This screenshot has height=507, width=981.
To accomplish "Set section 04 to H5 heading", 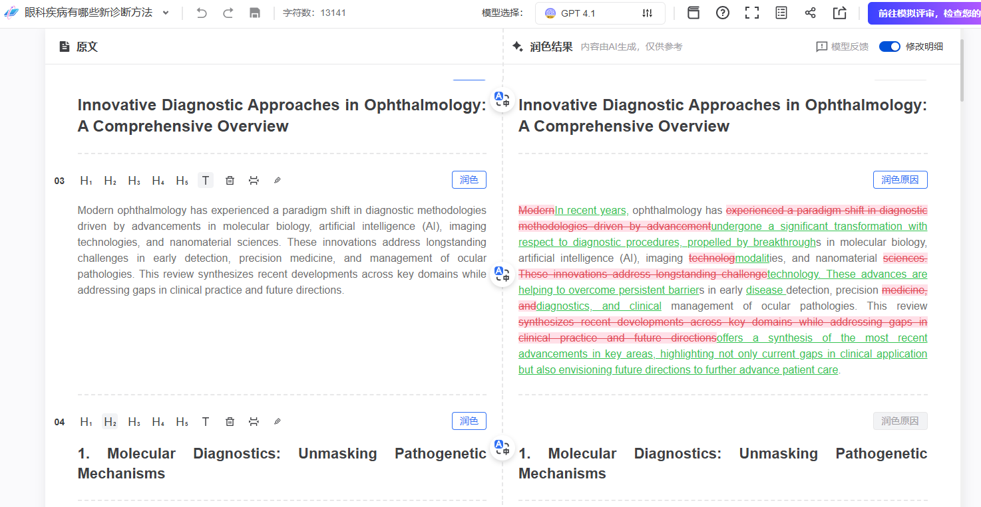I will 182,421.
